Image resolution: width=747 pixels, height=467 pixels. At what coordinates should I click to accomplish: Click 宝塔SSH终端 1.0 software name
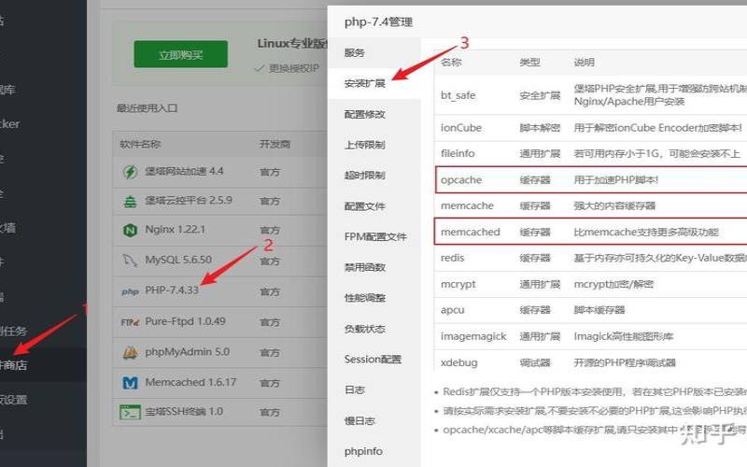pos(184,411)
